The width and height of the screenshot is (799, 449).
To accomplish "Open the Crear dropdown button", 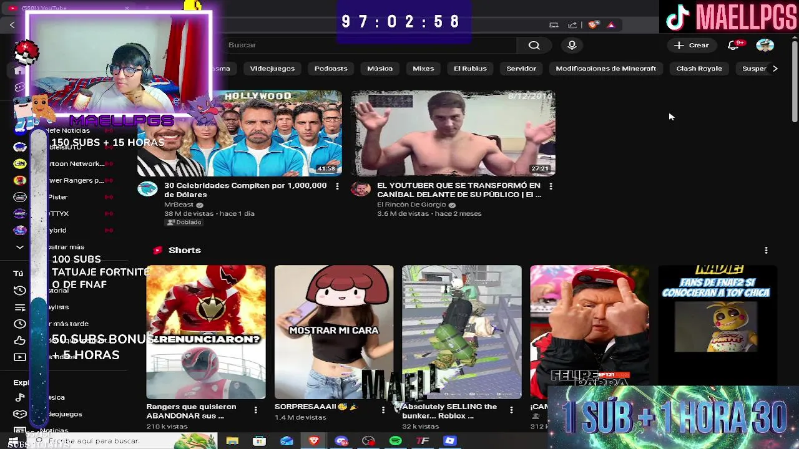I will point(692,45).
